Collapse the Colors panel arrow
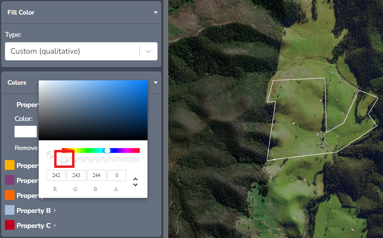 (x=155, y=83)
